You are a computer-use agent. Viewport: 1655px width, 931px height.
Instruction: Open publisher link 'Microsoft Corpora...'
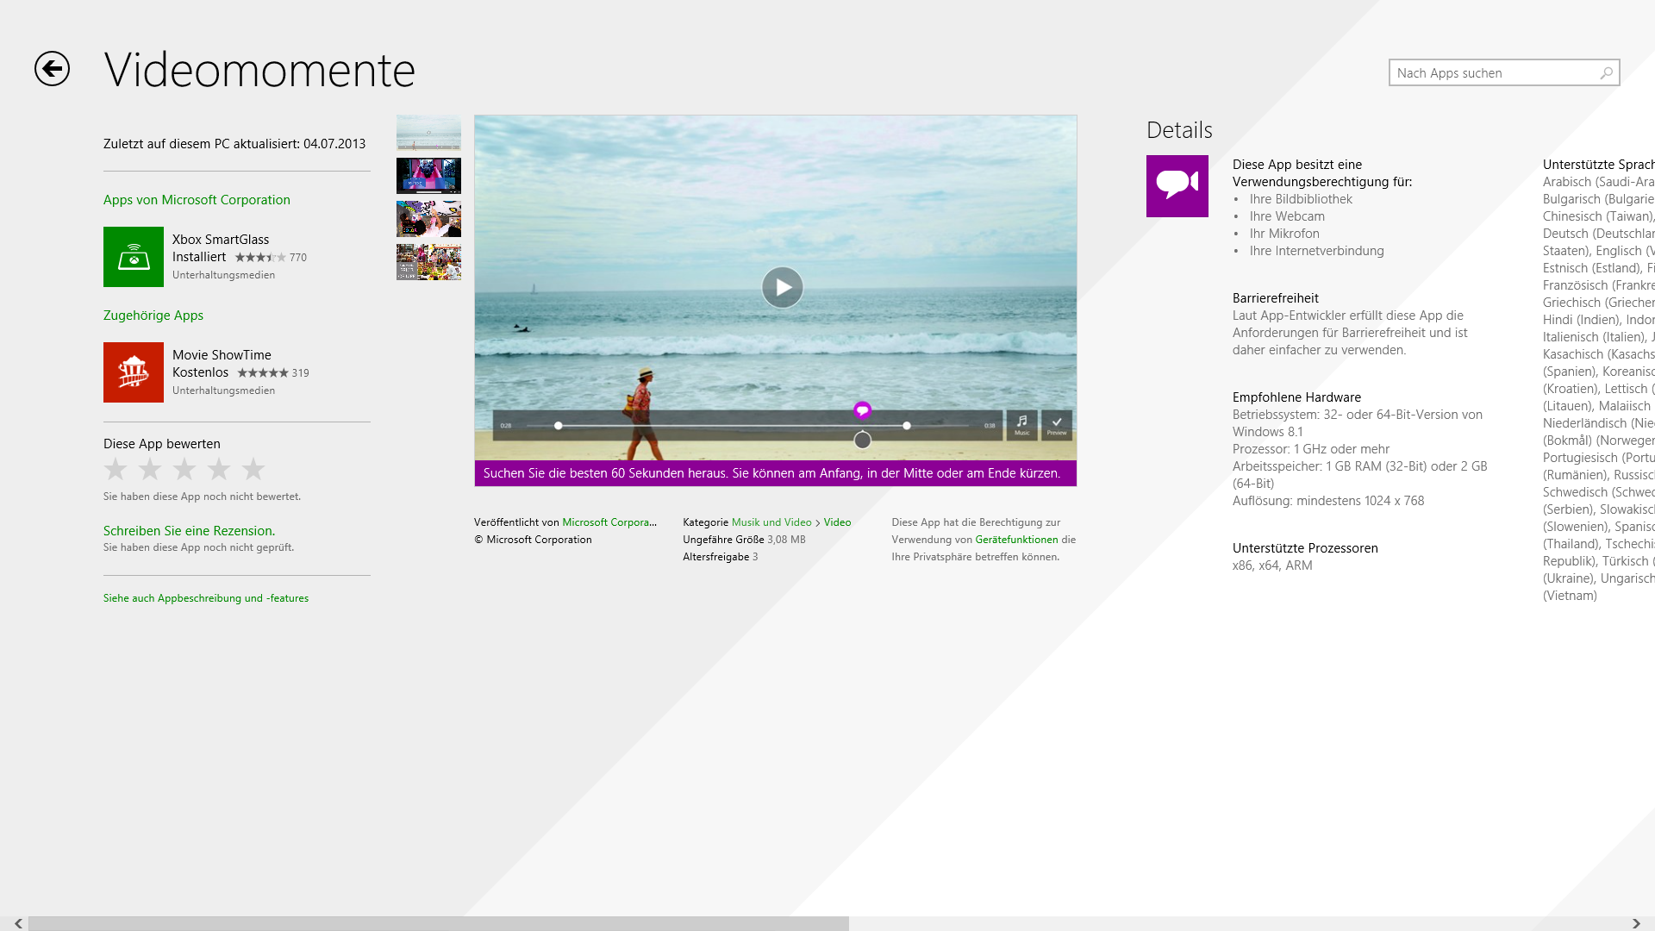point(609,522)
